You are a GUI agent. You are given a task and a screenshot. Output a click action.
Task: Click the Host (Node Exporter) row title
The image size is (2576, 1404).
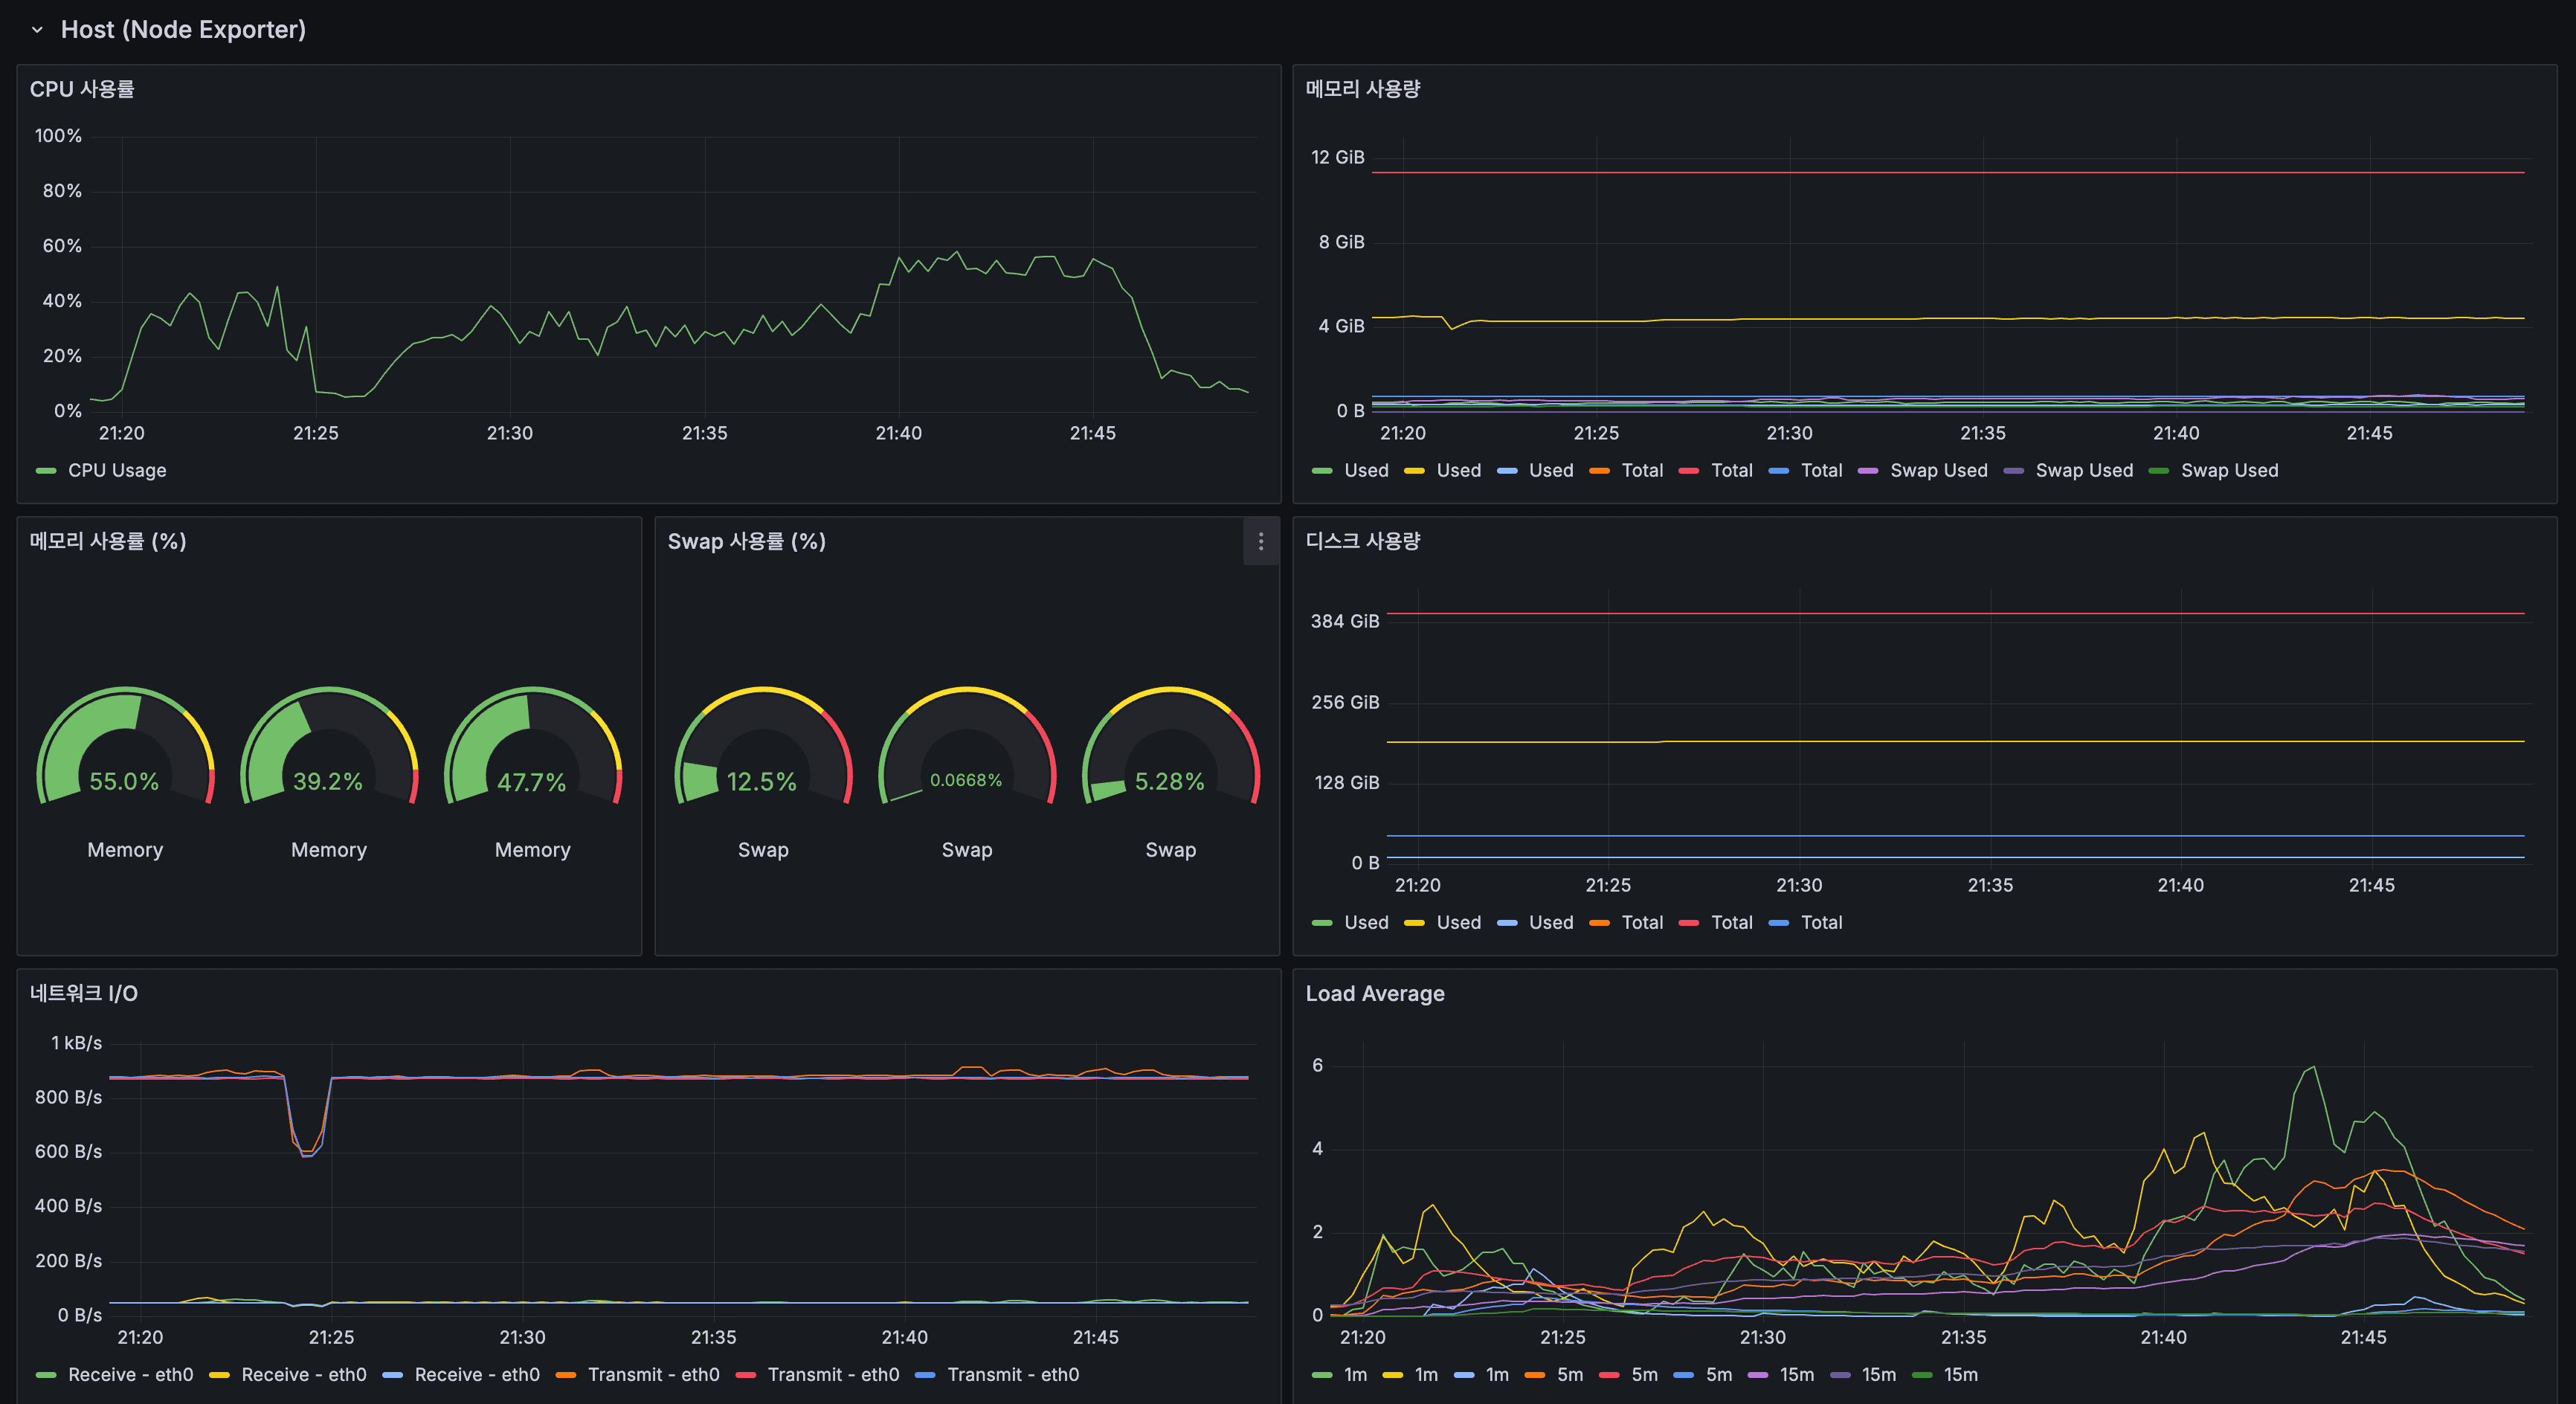tap(183, 30)
